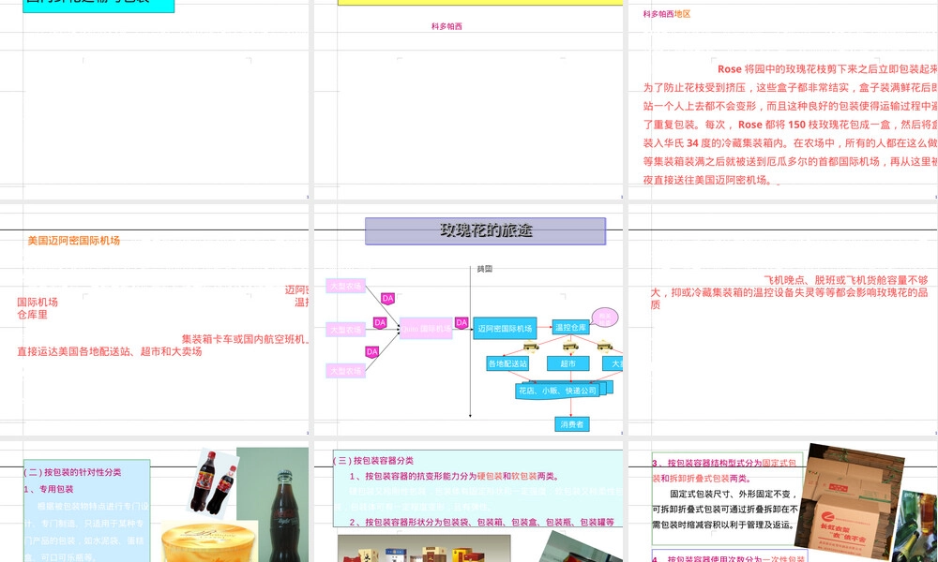
Task: Click the orange 美国迈阿密国际机场 heading
Action: pyautogui.click(x=73, y=240)
